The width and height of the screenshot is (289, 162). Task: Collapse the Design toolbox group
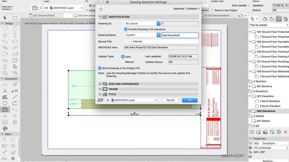pyautogui.click(x=2, y=23)
